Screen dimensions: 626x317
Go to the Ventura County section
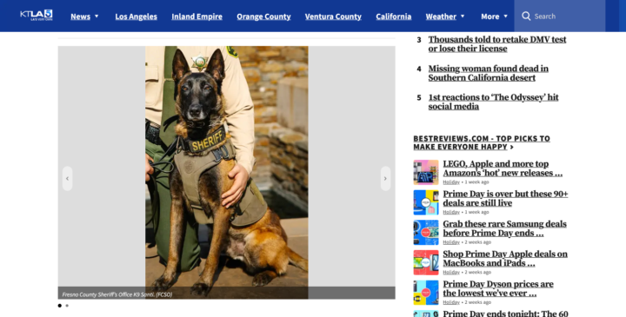[x=333, y=17]
